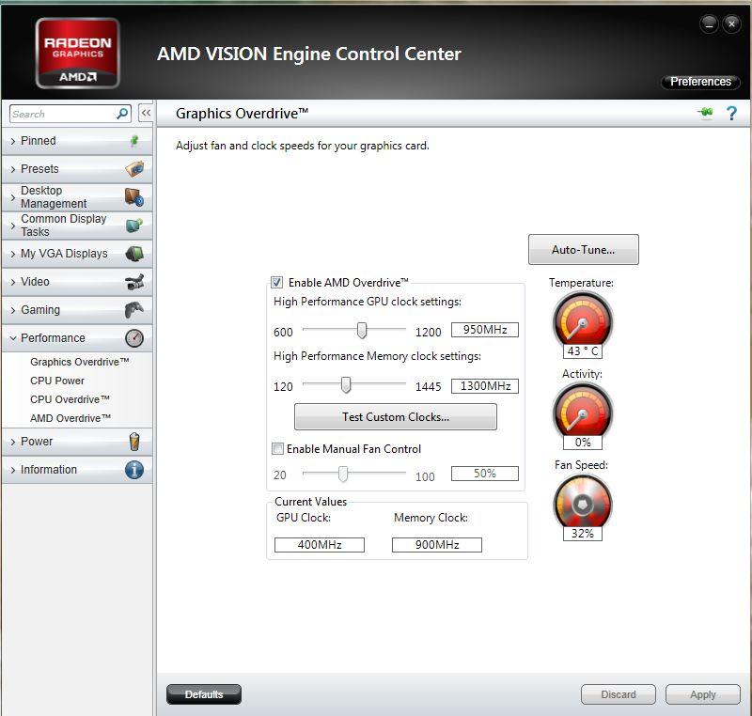
Task: Close the Control Center window
Action: (x=731, y=23)
